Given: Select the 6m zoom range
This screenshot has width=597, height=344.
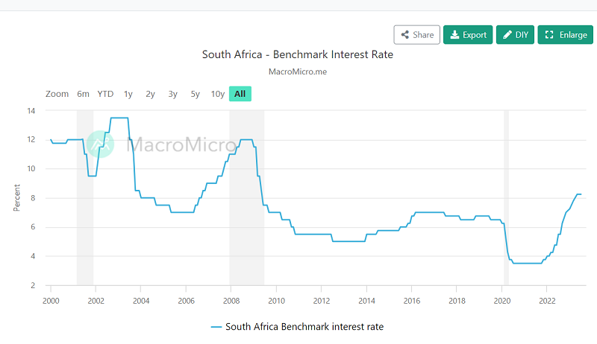Looking at the screenshot, I should coord(83,94).
